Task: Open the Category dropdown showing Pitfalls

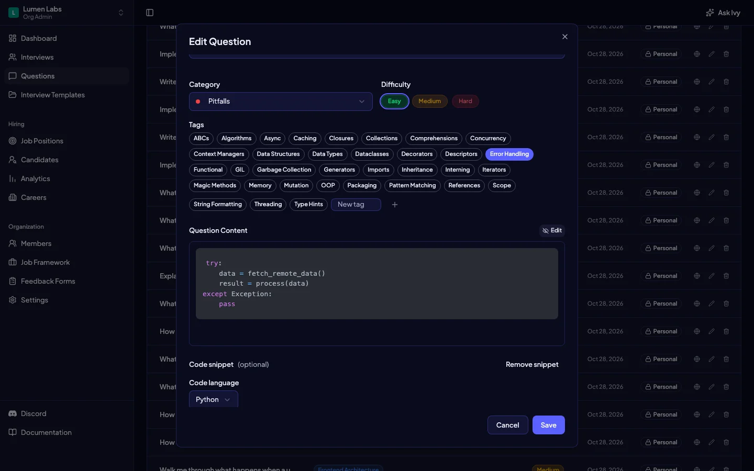Action: [x=281, y=102]
